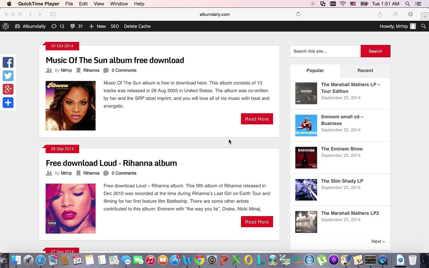This screenshot has width=429, height=268.
Task: Click Delete Cache in admin bar
Action: pyautogui.click(x=137, y=26)
